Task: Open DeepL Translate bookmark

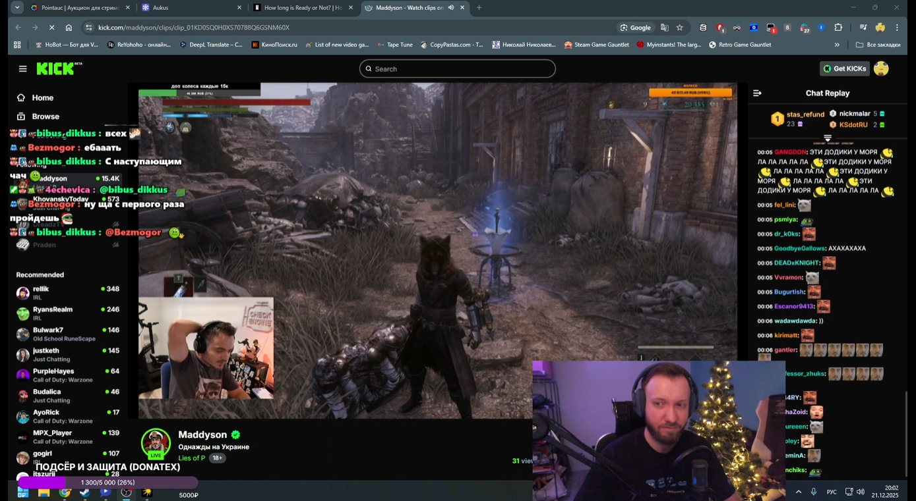Action: (x=211, y=45)
